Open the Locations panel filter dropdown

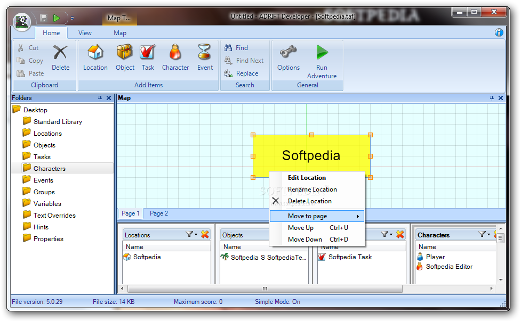click(191, 235)
